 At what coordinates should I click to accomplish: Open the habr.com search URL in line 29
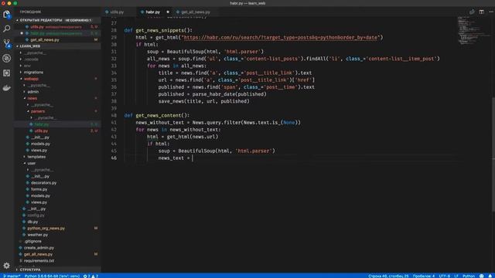point(280,38)
